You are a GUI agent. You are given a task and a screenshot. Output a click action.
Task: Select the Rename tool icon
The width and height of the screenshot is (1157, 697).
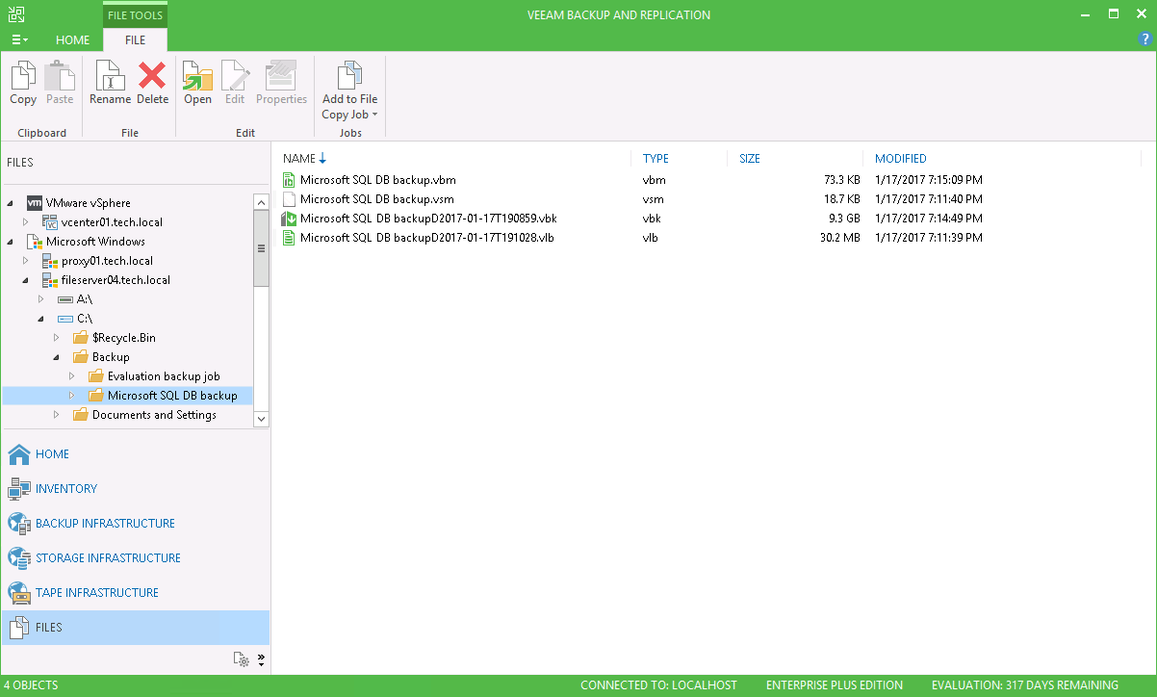(110, 76)
